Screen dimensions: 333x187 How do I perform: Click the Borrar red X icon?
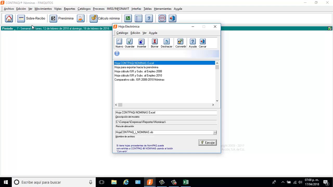pos(155,43)
